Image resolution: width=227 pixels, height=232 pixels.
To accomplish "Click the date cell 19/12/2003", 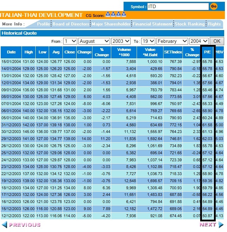I will [11, 181].
